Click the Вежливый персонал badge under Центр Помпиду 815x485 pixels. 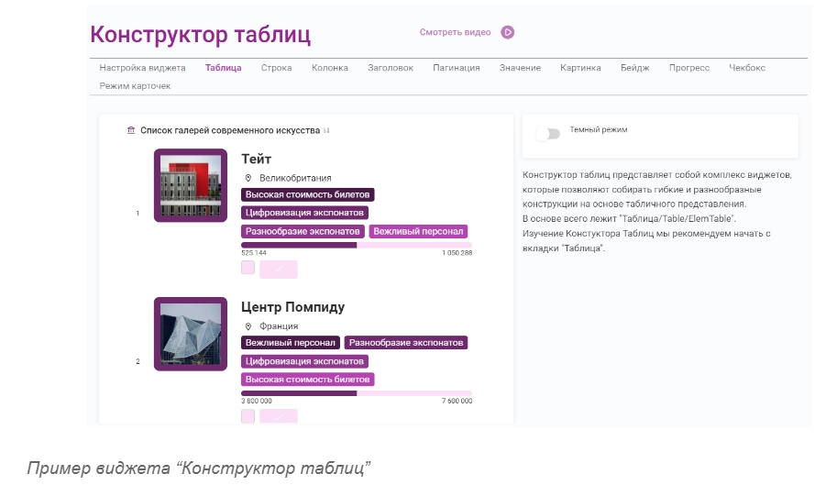point(291,342)
